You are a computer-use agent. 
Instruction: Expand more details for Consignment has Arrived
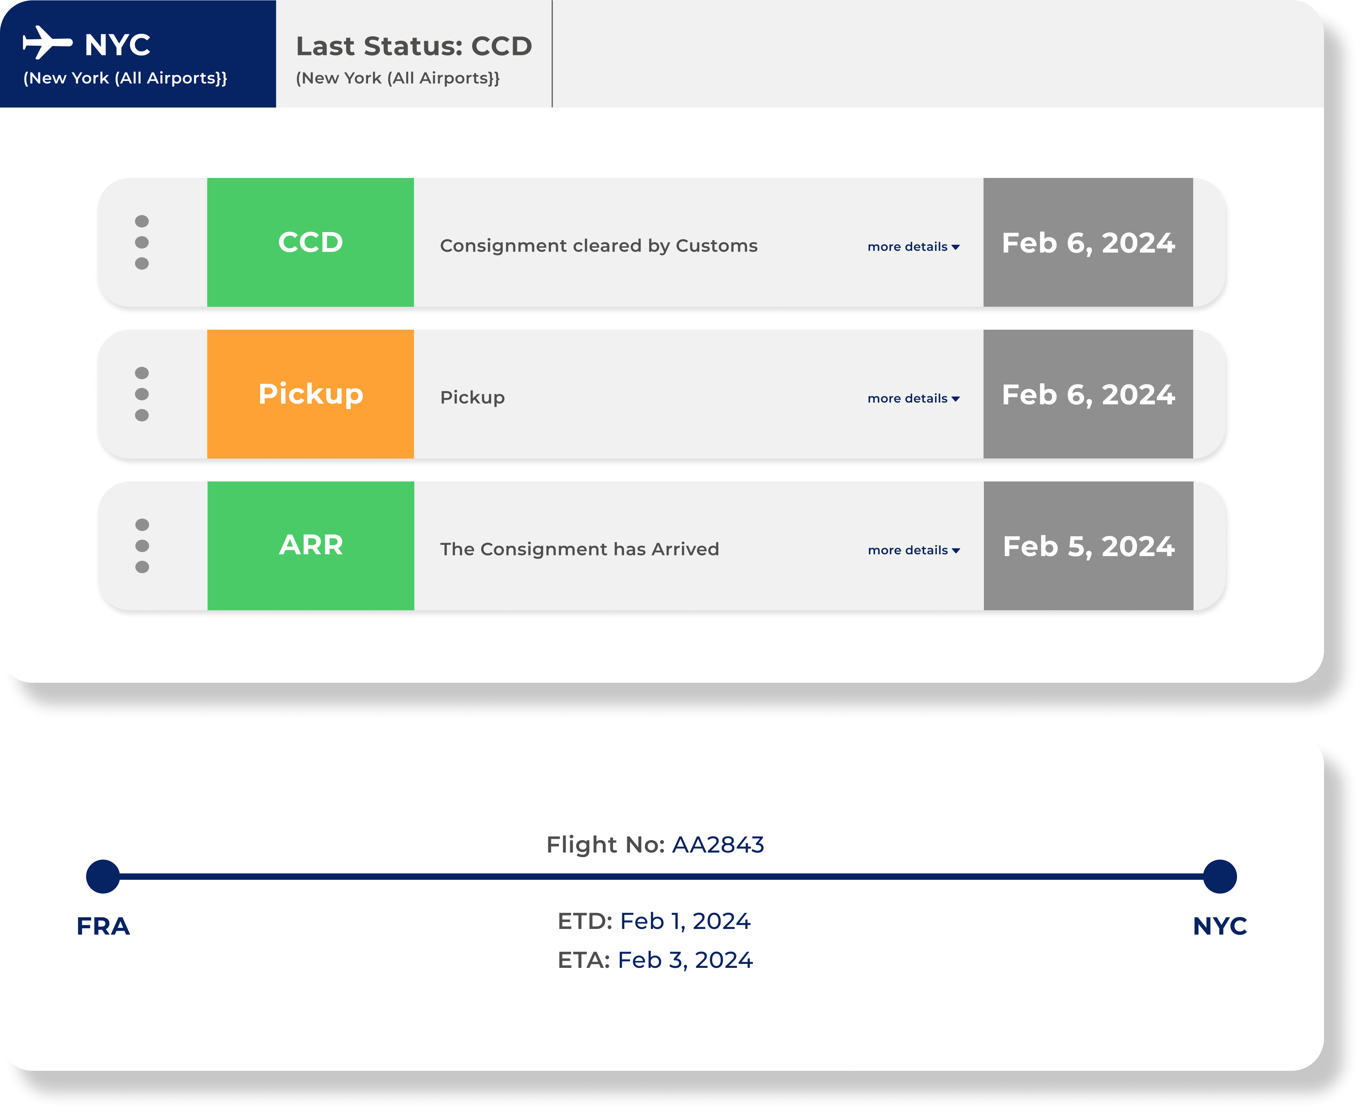pyautogui.click(x=914, y=550)
